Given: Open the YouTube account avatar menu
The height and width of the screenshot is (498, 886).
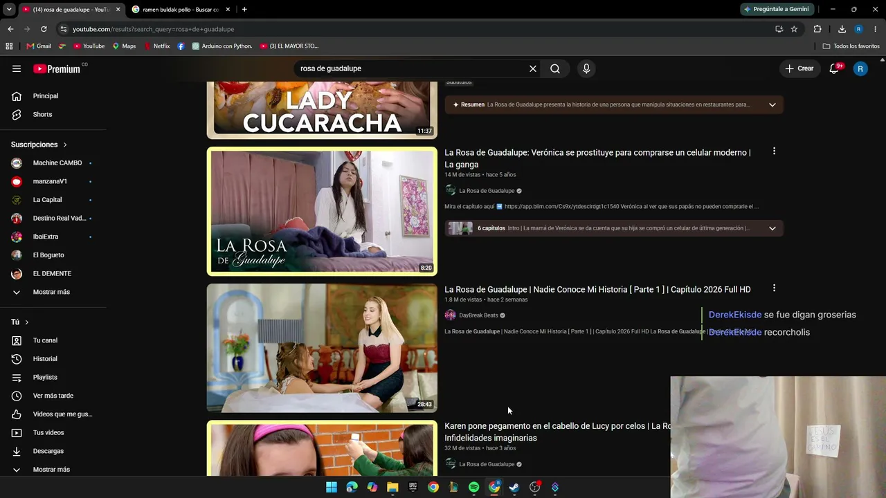Looking at the screenshot, I should 860,68.
